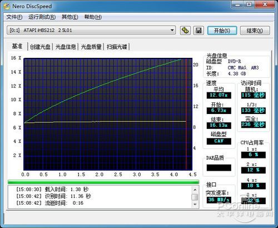Click the CMC MAG. AM3 disc ID
278x228 pixels.
[x=243, y=68]
